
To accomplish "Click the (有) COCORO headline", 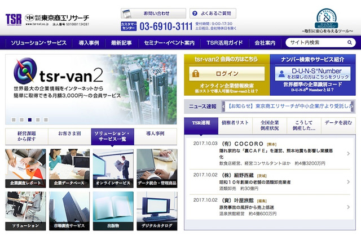I will click(243, 144).
